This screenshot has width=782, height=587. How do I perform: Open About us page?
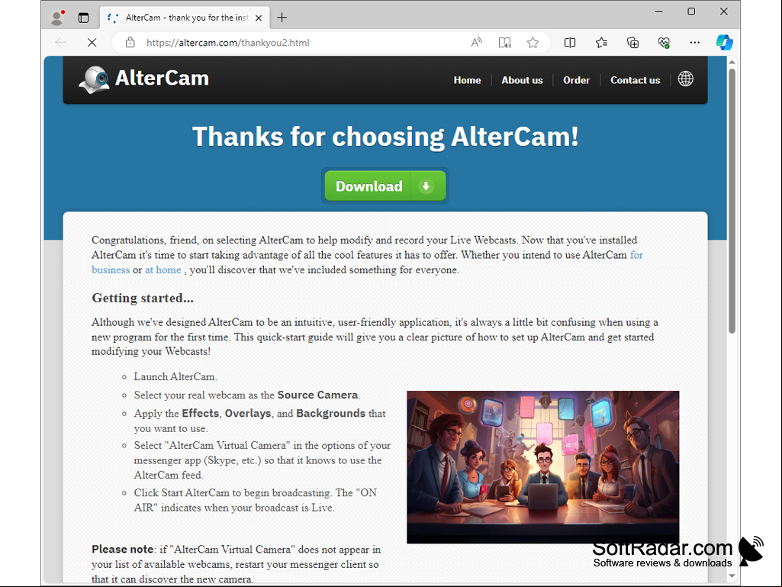click(x=522, y=80)
